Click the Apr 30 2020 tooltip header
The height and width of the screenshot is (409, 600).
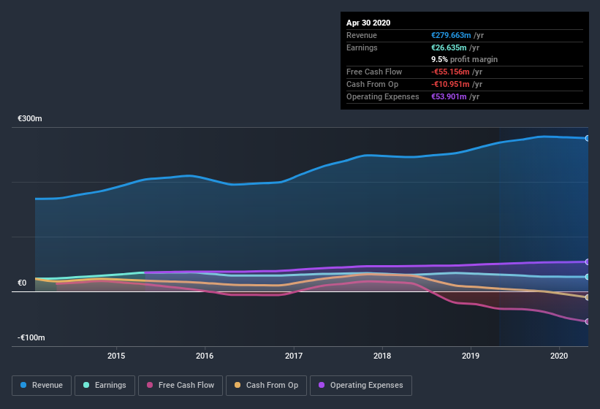tap(368, 23)
